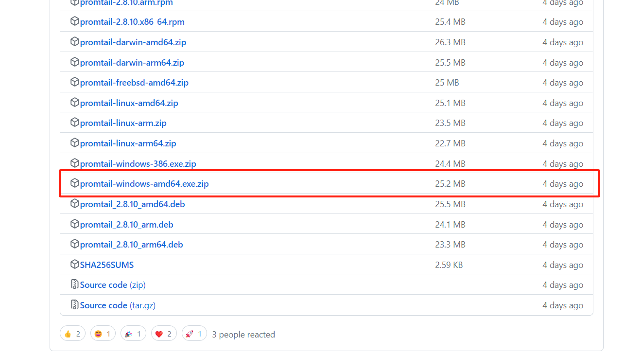Click the 24.1 MB size of arm.deb
Screen dimensions: 624x355
coord(450,225)
